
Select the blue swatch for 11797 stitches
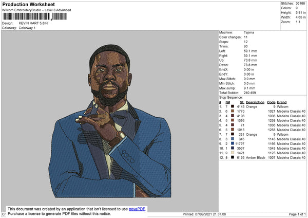coord(233,143)
